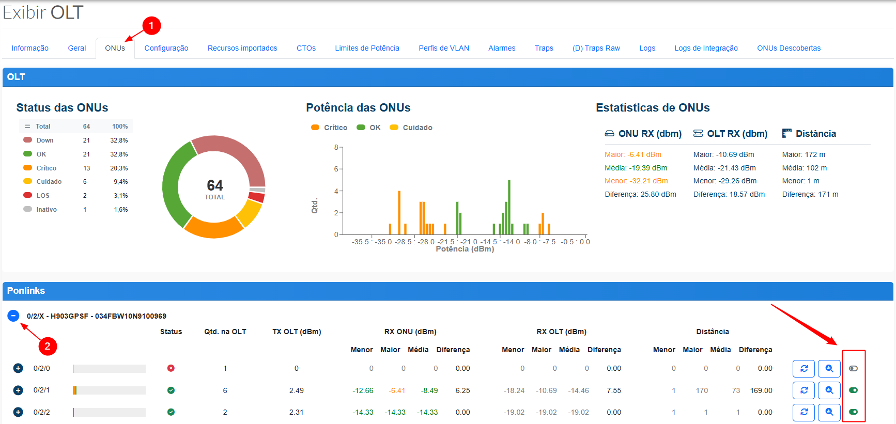Click the Down row in Status das ONUs
Image resolution: width=896 pixels, height=424 pixels.
pyautogui.click(x=45, y=140)
